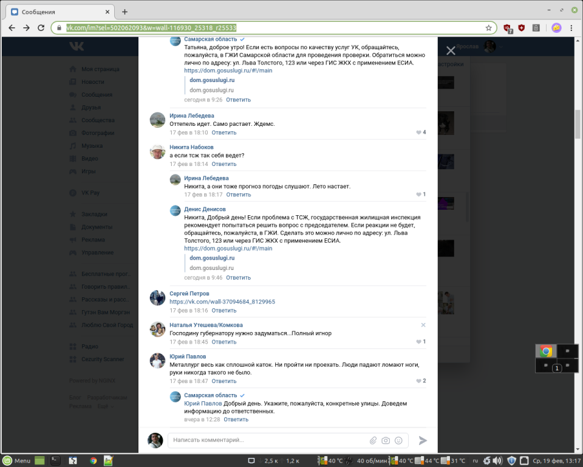Open the Menu launcher in the taskbar
The width and height of the screenshot is (583, 467).
pyautogui.click(x=17, y=460)
